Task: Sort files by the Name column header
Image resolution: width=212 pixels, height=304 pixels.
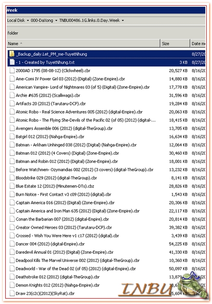Action: coord(83,43)
